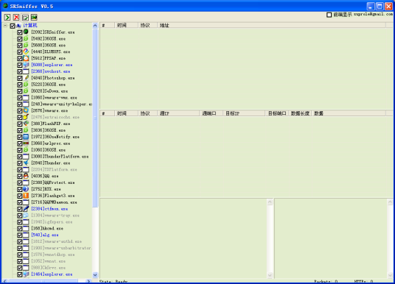The image size is (395, 284).
Task: Click process list scroll-down arrow
Action: tap(95, 274)
